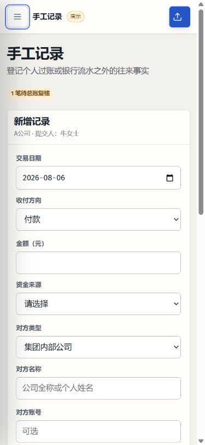The image size is (205, 445).
Task: Click the scrollbar down arrow
Action: click(x=201, y=441)
